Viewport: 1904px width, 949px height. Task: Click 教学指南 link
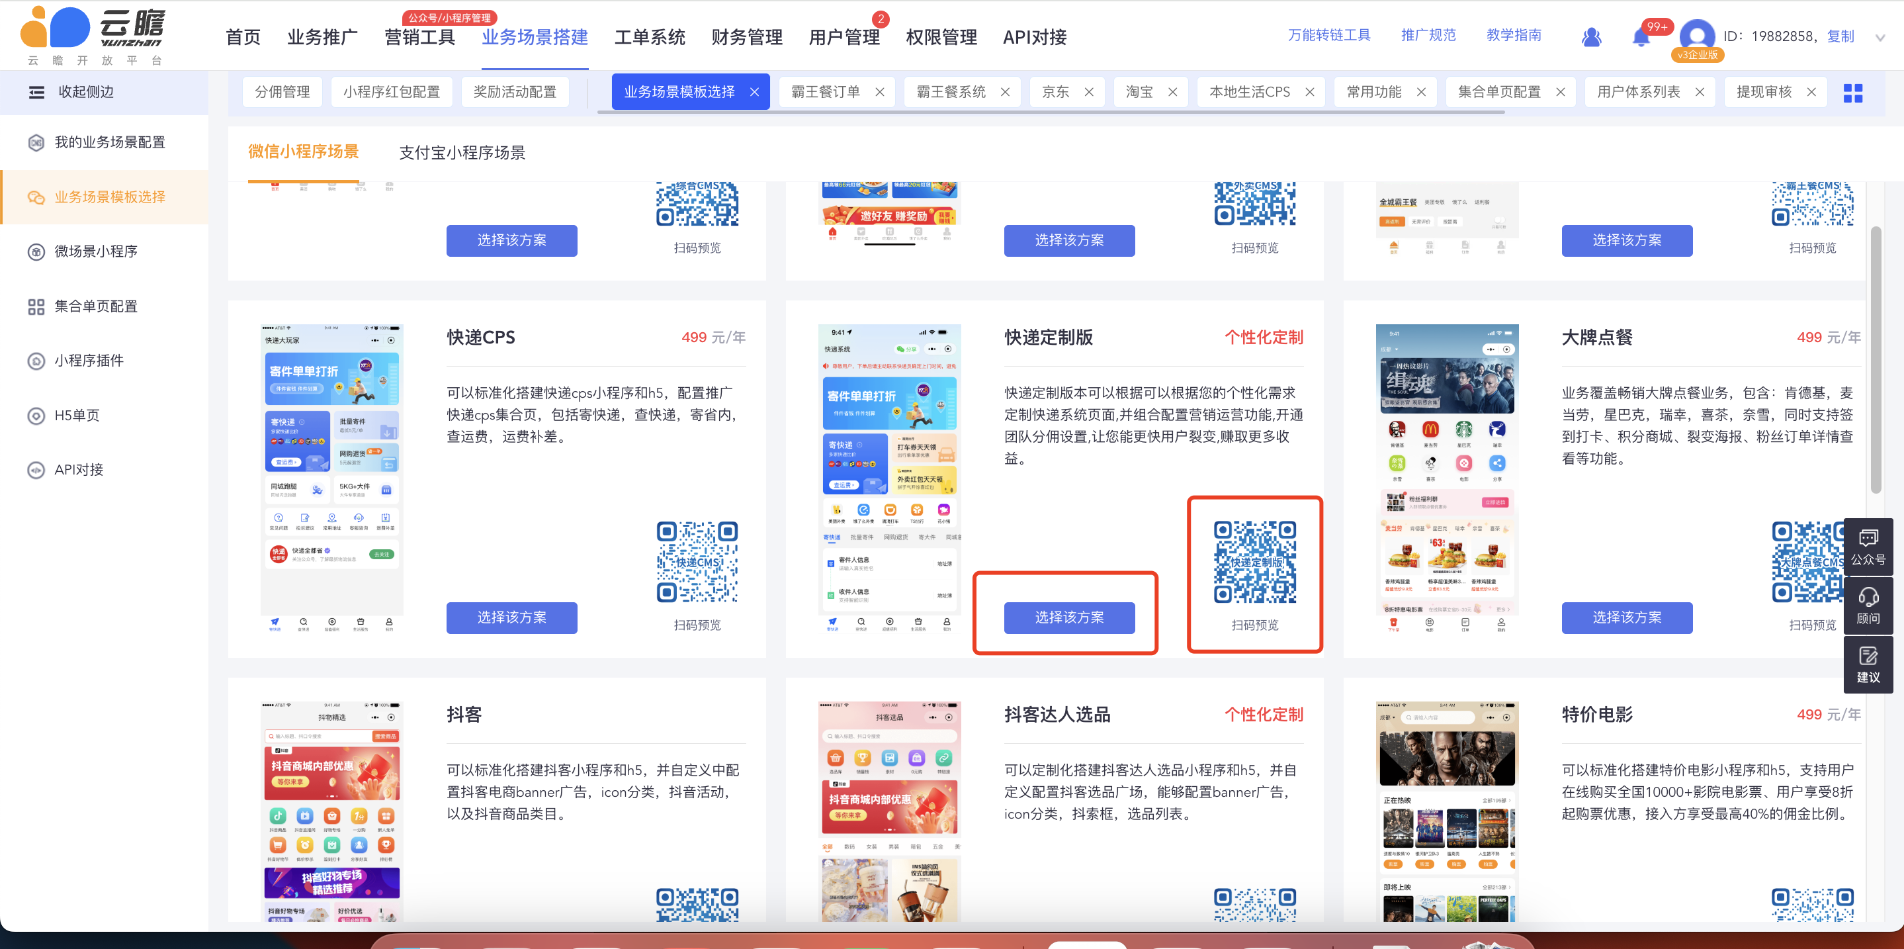click(x=1514, y=36)
